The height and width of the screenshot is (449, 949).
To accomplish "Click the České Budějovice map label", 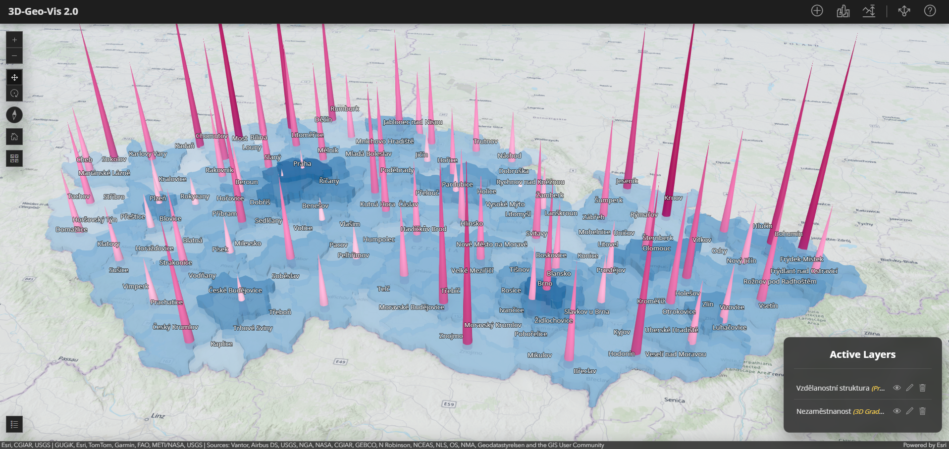I will click(x=235, y=291).
